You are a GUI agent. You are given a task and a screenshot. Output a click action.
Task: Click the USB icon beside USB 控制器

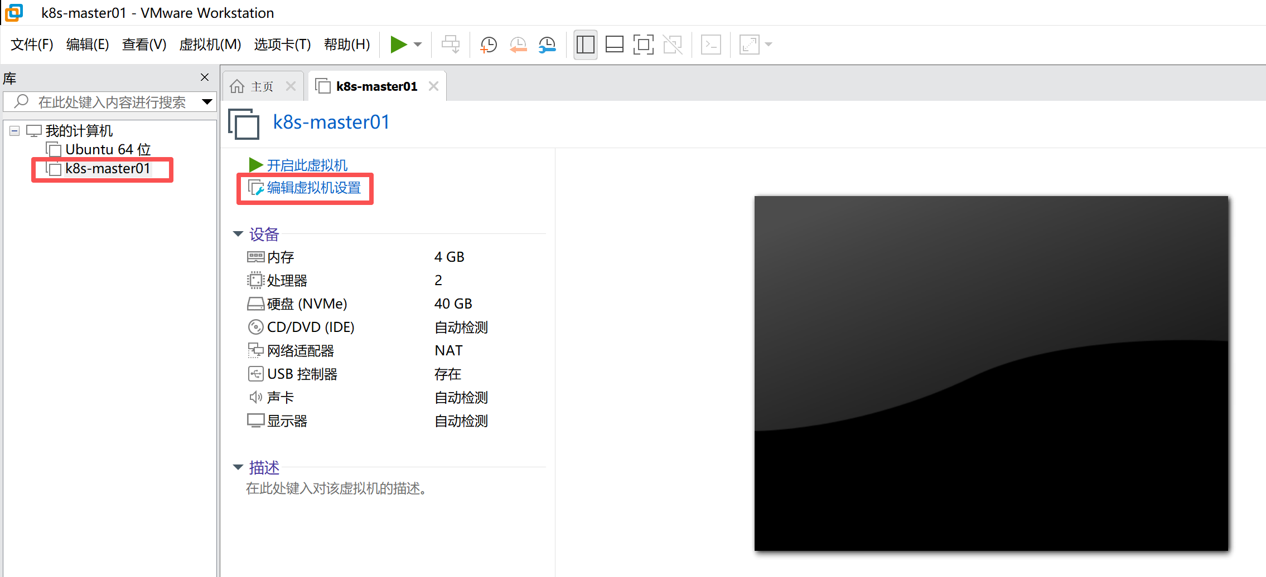coord(255,374)
